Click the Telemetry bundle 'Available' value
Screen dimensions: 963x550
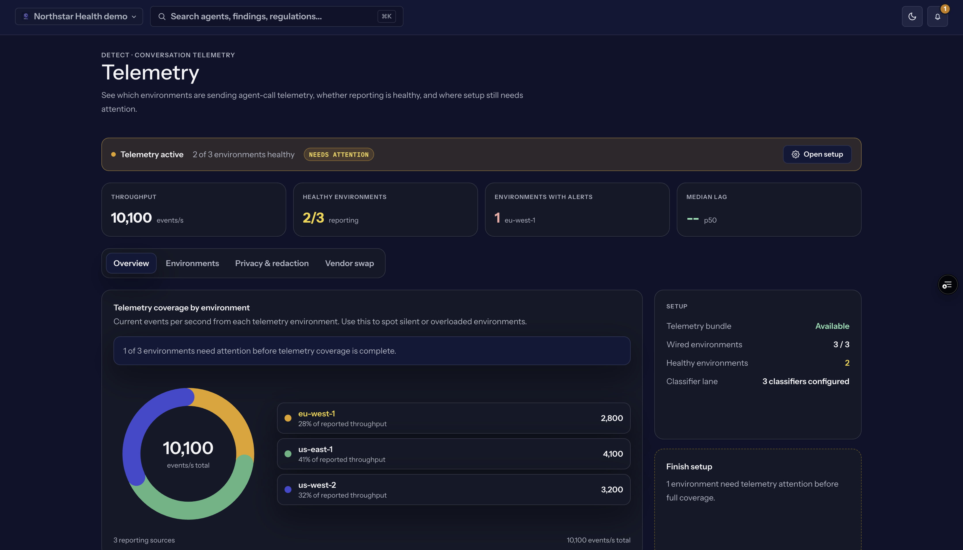click(832, 326)
